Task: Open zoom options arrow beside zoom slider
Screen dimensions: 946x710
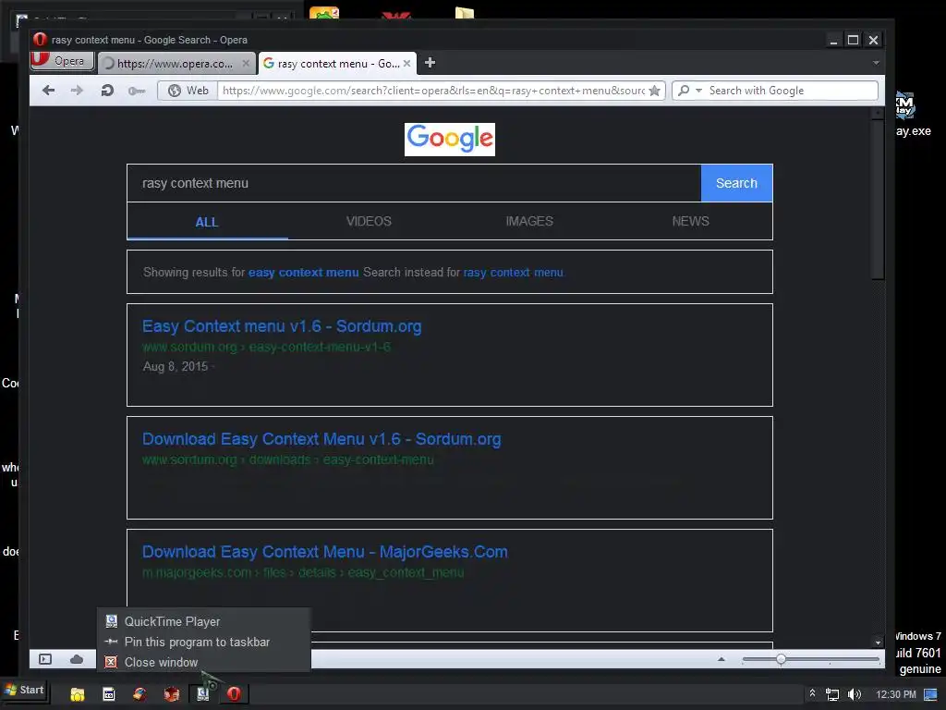Action: pos(721,659)
